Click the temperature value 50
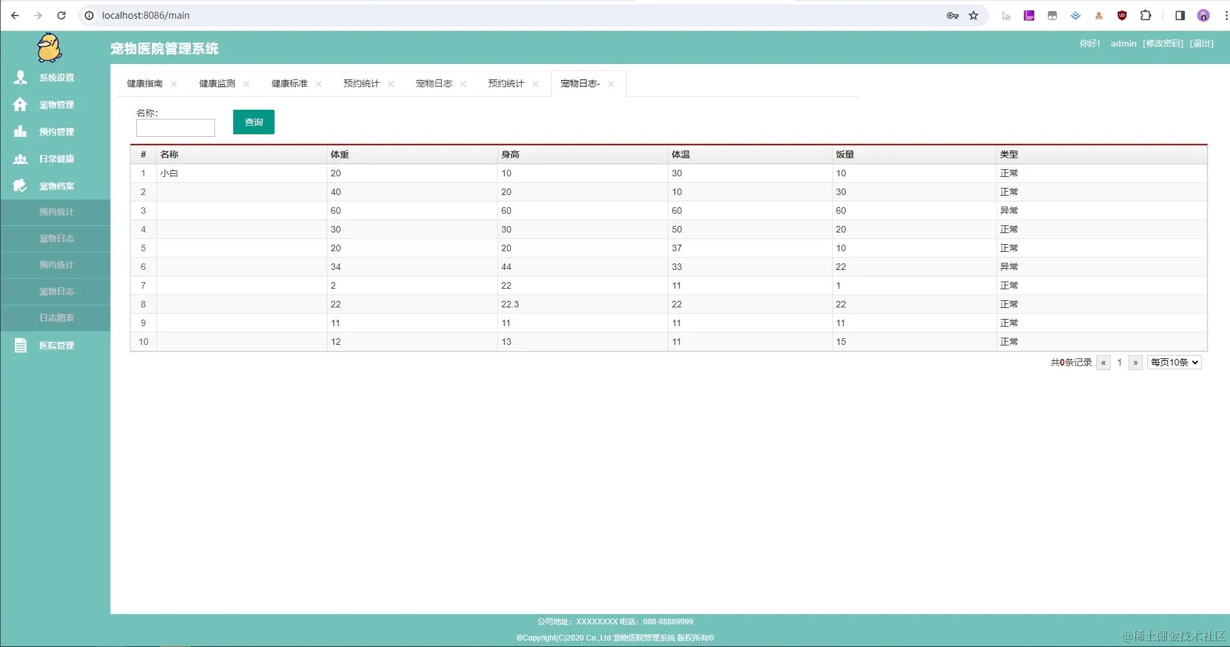This screenshot has height=647, width=1230. [x=677, y=229]
